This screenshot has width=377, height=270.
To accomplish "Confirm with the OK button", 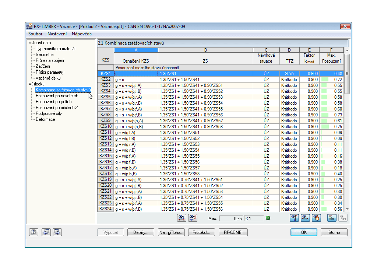I will pos(304,232).
